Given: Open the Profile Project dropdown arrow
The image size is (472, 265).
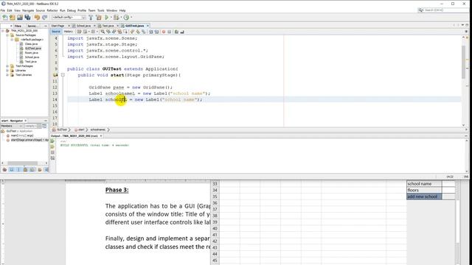Looking at the screenshot, I should [131, 18].
